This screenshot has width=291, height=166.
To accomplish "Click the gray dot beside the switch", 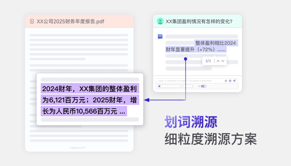I will coord(199,86).
